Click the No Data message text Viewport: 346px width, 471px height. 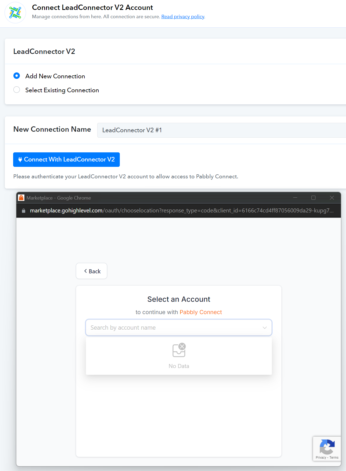pyautogui.click(x=179, y=366)
